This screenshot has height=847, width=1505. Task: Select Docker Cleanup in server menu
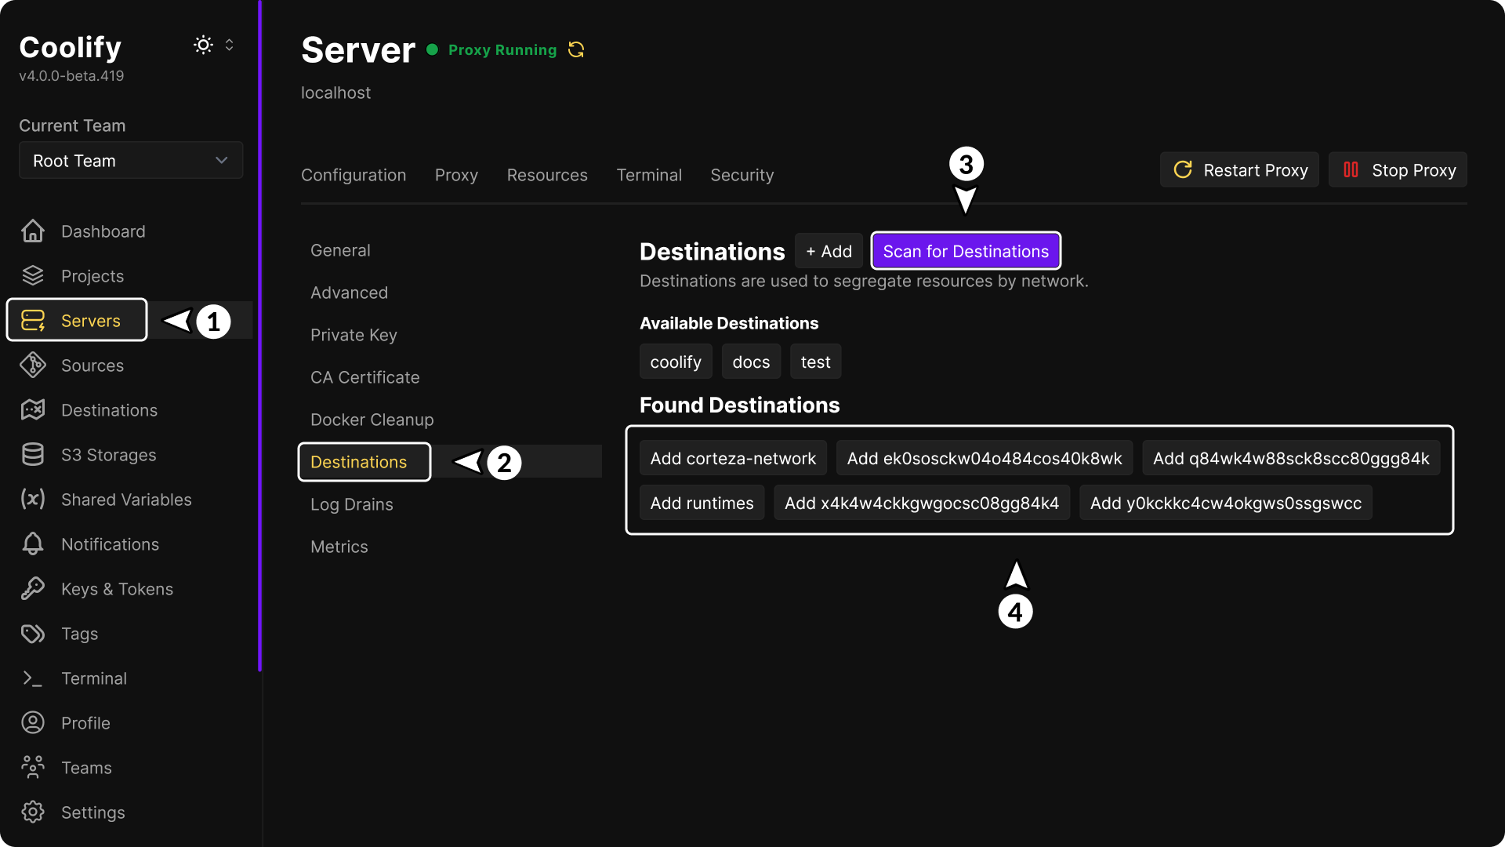372,420
